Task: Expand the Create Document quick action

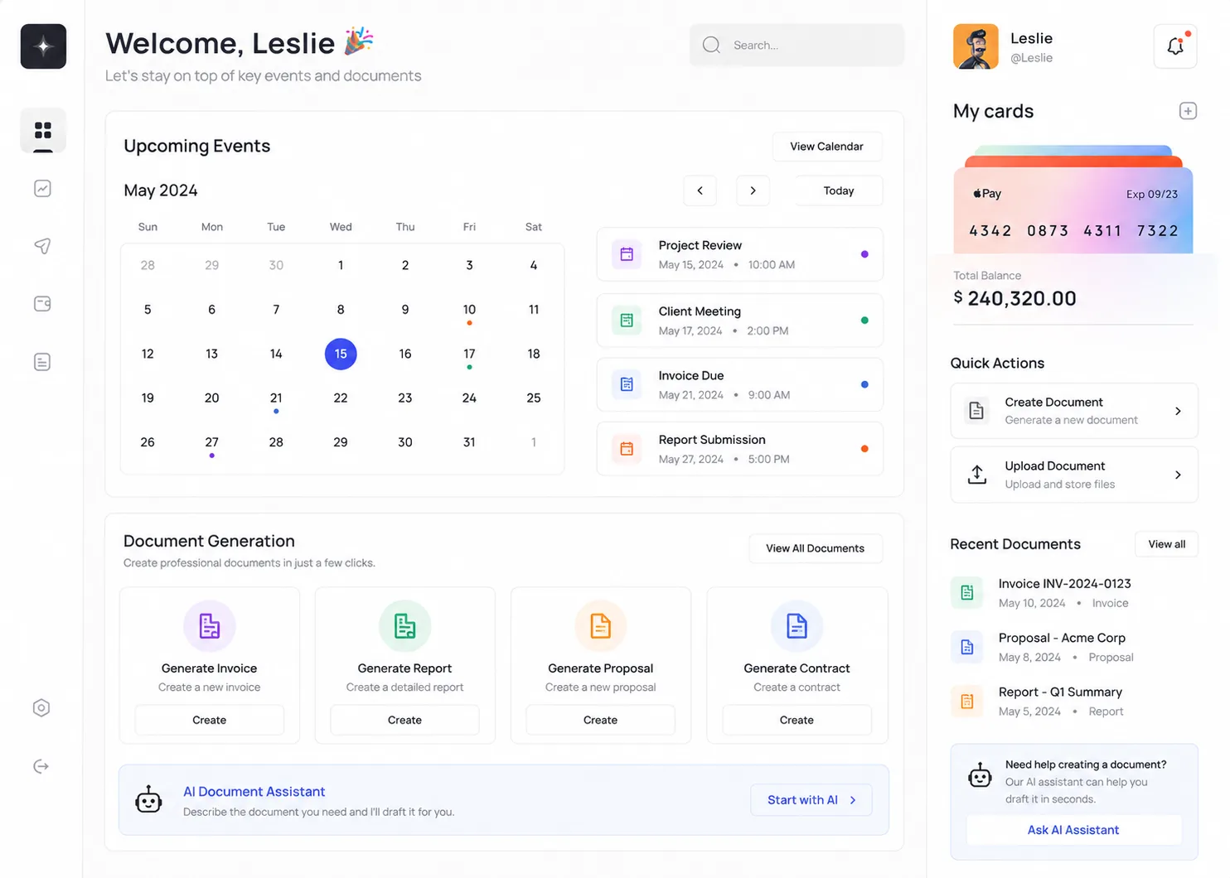Action: pyautogui.click(x=1074, y=411)
